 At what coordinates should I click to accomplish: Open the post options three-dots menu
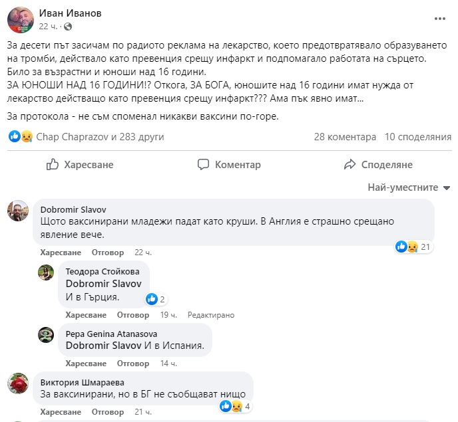point(439,19)
